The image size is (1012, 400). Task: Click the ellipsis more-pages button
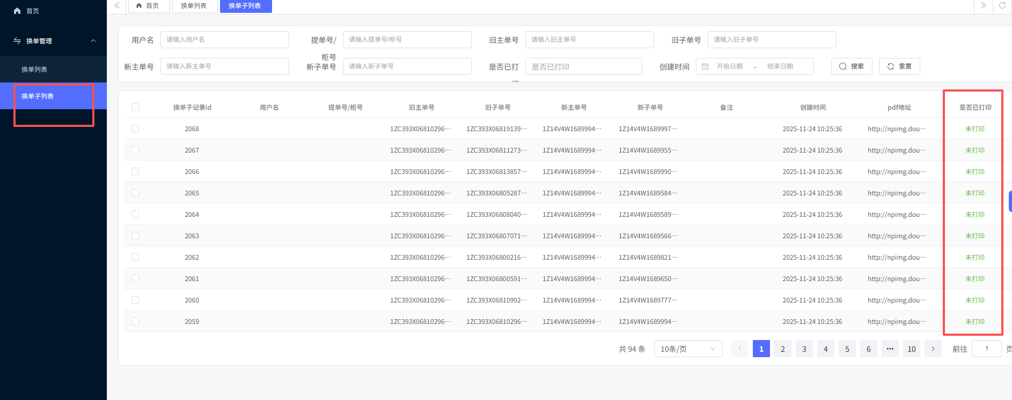pyautogui.click(x=890, y=349)
